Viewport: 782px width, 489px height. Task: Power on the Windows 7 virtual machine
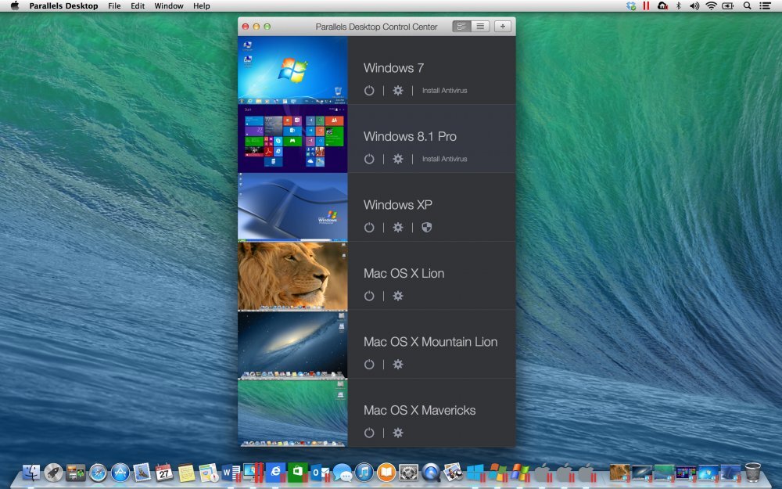[368, 90]
